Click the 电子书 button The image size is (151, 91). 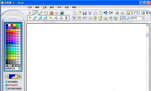pyautogui.click(x=133, y=13)
